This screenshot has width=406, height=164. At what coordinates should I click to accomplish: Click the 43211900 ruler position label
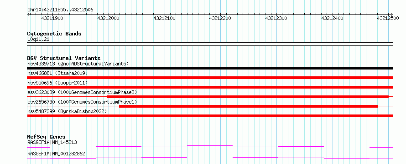[x=52, y=19]
